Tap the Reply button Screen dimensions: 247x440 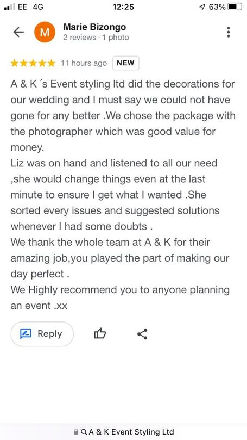coord(42,334)
